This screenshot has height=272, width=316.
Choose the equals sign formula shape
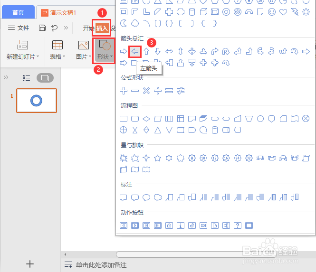169,91
